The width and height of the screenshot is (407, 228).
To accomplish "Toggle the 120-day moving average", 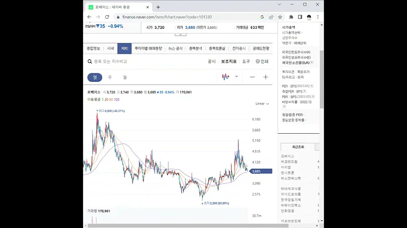I will pyautogui.click(x=117, y=99).
